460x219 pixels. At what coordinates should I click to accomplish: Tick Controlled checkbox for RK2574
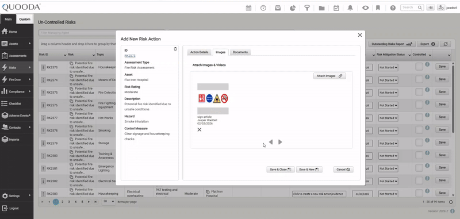(x=419, y=79)
